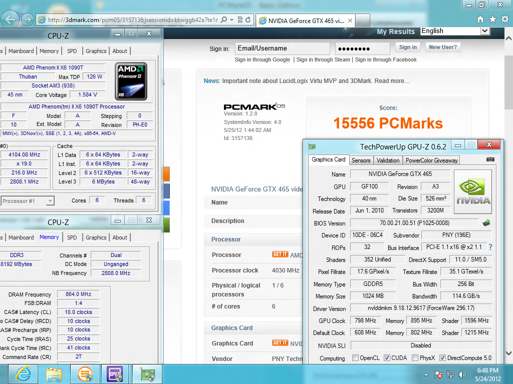Click the browser URL address field
The image size is (513, 384).
pos(133,20)
